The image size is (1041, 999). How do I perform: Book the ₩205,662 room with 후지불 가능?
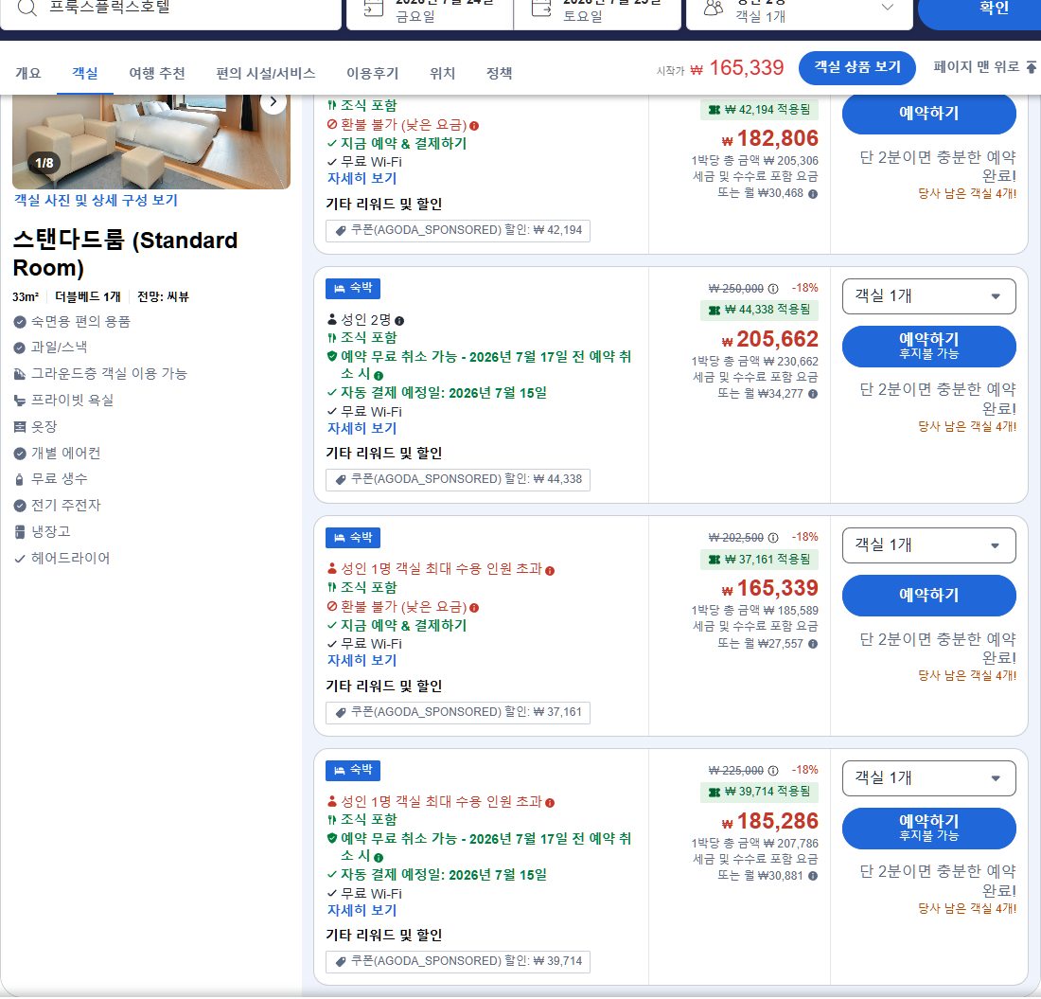point(928,346)
